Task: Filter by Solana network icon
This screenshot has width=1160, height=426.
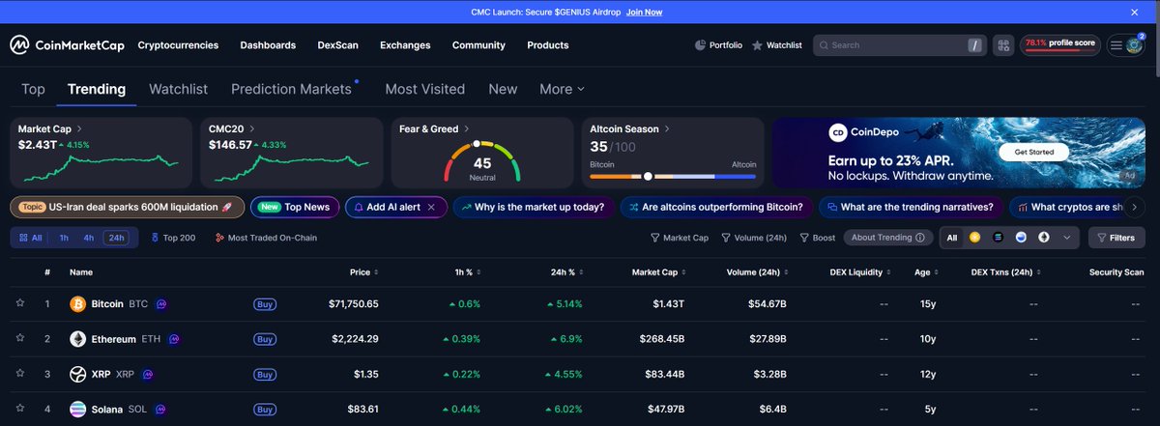Action: [x=999, y=238]
